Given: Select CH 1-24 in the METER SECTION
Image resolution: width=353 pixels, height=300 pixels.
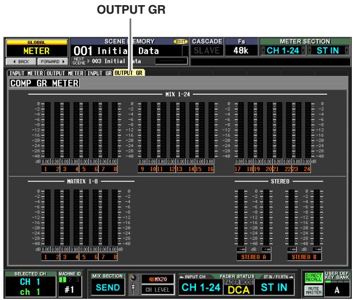Looking at the screenshot, I should coord(283,51).
